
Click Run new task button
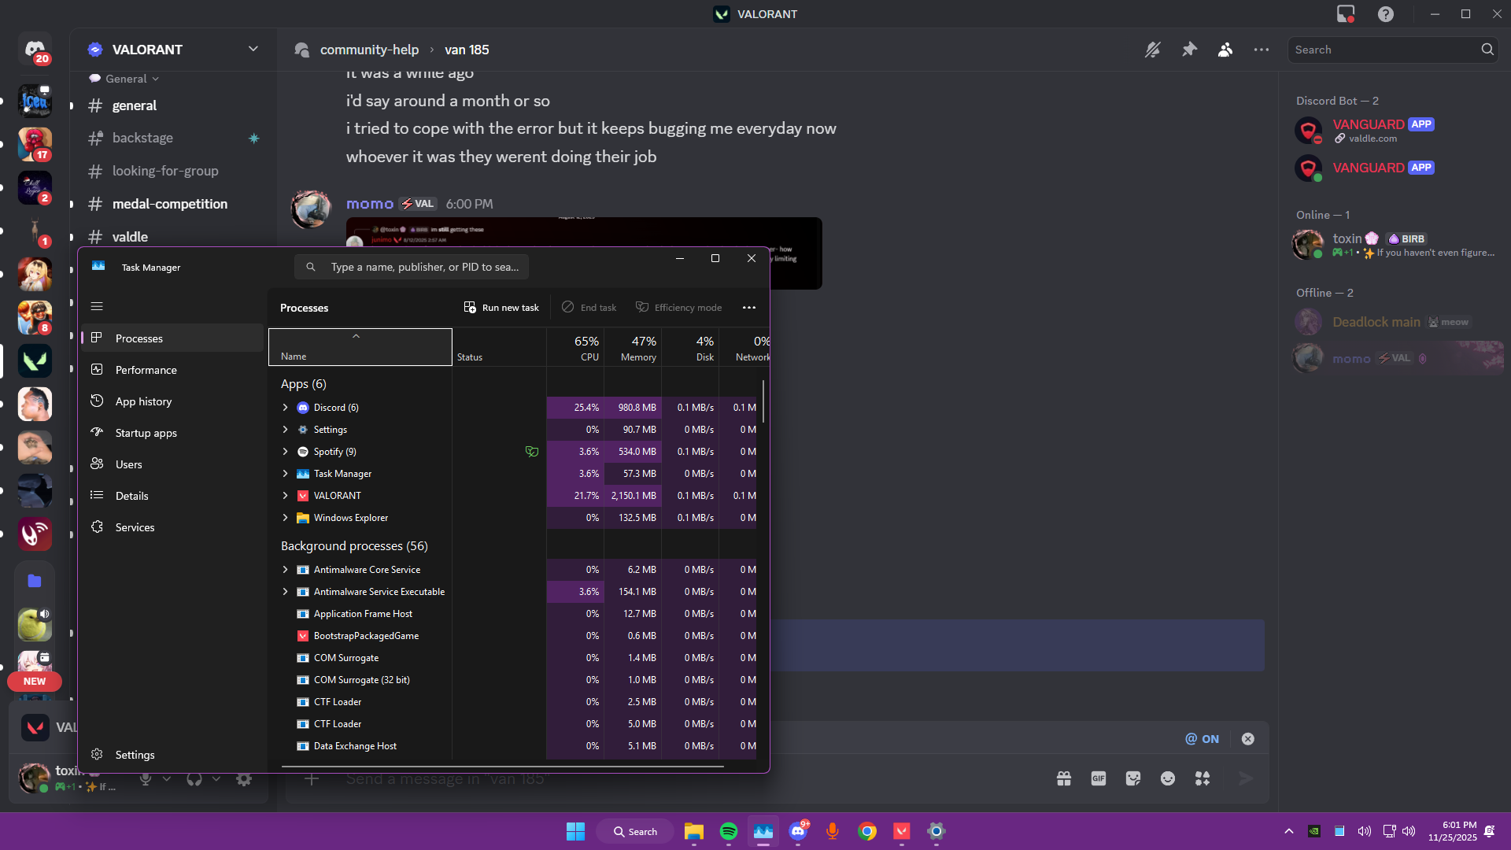pyautogui.click(x=501, y=308)
